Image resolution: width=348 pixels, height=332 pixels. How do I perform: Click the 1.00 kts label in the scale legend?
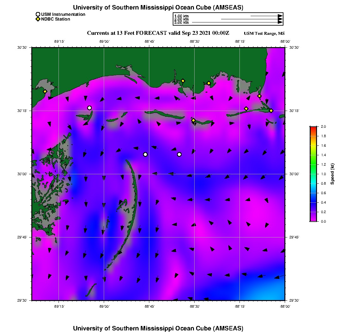181,16
